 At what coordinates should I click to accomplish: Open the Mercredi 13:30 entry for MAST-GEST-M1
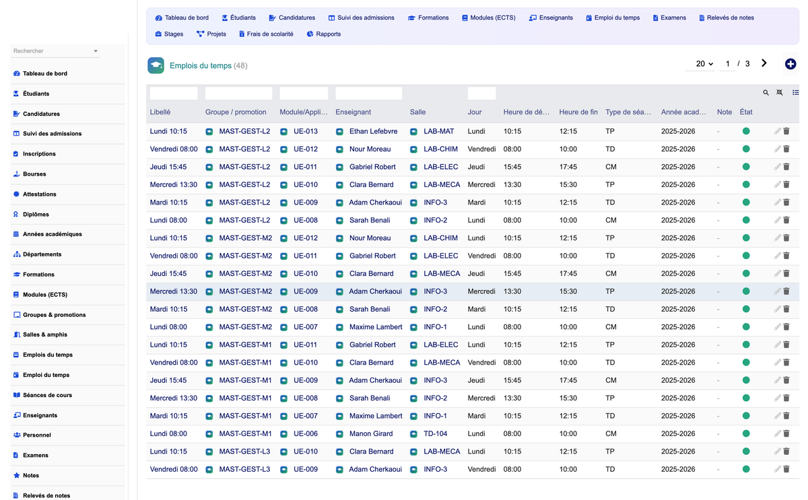tap(174, 398)
